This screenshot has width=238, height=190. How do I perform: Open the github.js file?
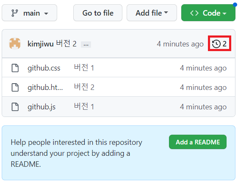point(42,107)
